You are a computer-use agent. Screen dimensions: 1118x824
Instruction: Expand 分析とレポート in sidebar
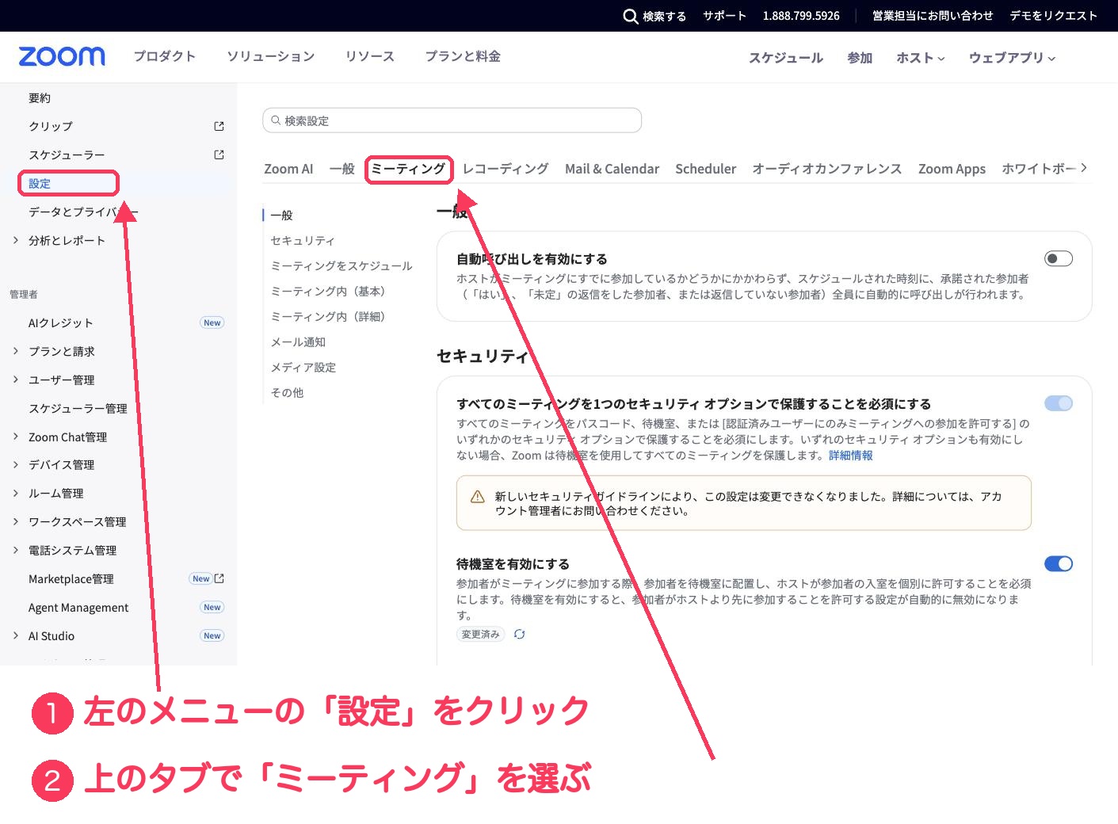point(16,240)
